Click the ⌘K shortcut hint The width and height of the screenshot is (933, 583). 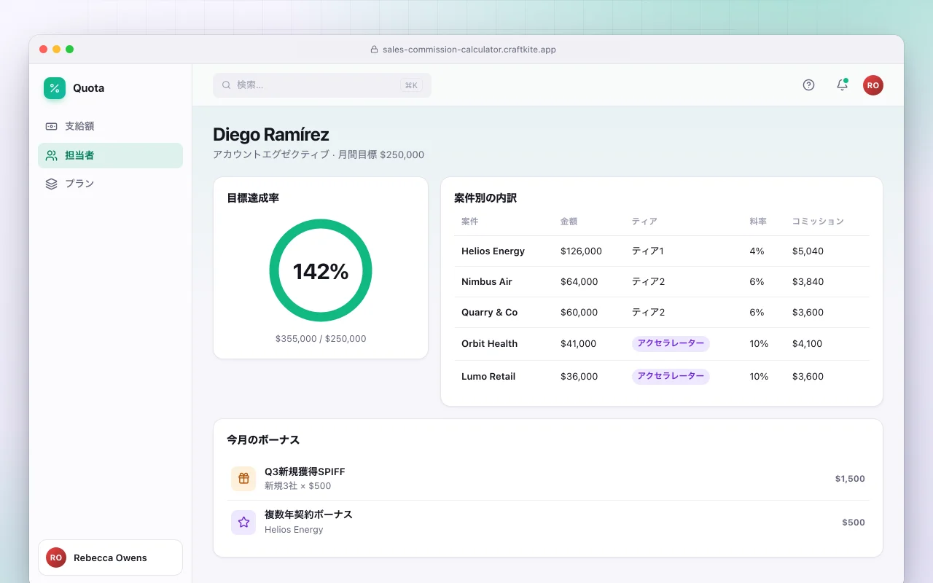click(411, 85)
